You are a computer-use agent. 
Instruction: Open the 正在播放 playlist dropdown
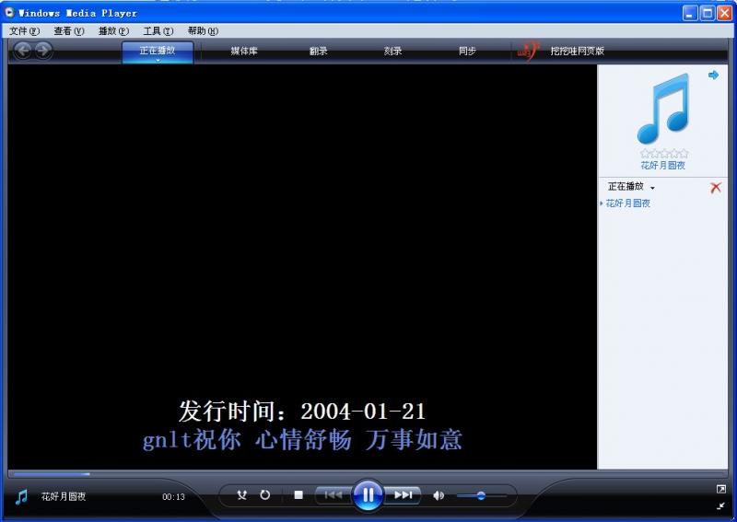click(x=652, y=188)
